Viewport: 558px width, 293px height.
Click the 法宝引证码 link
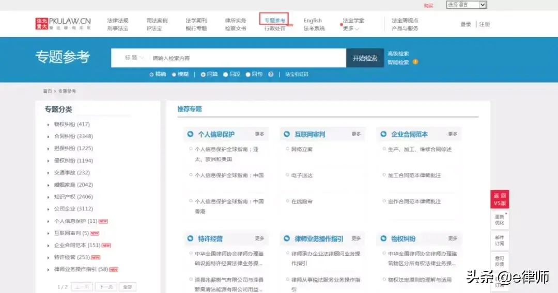pos(297,75)
